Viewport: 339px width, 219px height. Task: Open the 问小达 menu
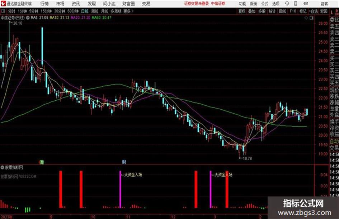tap(109, 4)
